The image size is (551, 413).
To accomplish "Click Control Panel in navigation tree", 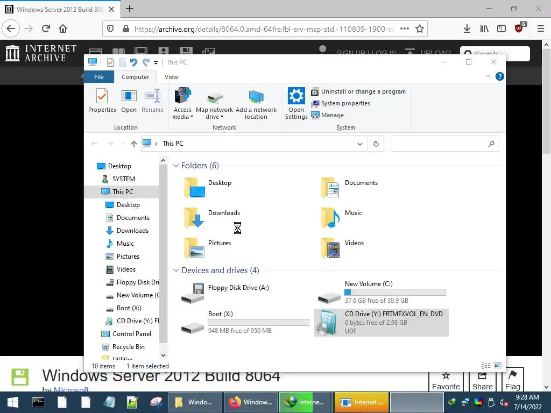I will tap(131, 334).
